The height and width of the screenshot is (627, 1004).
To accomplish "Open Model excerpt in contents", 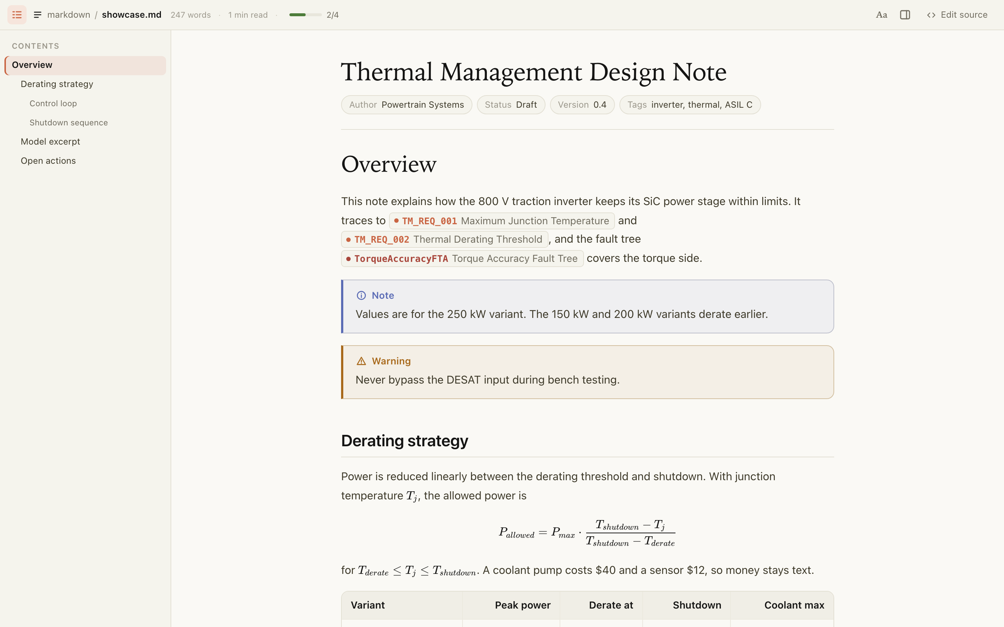I will tap(86, 142).
